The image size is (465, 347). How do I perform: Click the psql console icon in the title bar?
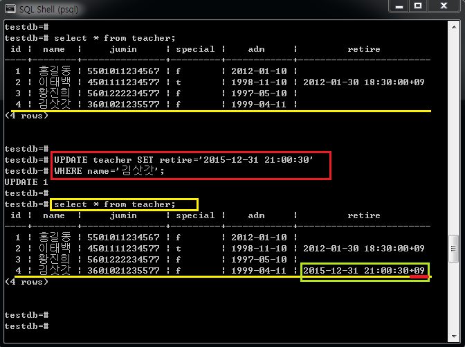pos(10,8)
